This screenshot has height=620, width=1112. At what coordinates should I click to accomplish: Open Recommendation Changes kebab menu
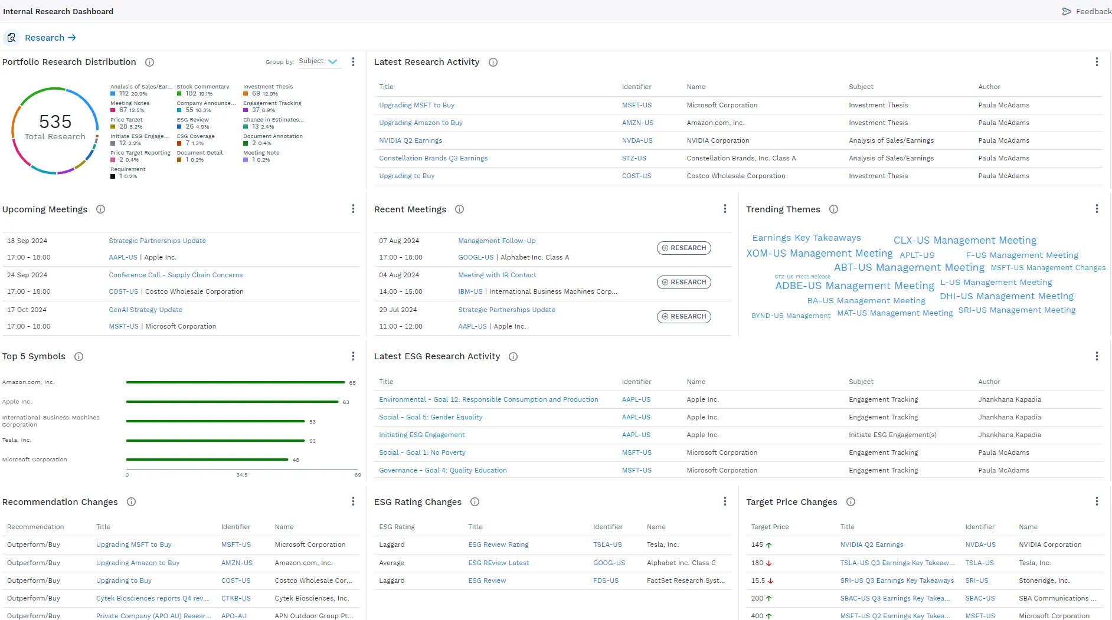[353, 501]
